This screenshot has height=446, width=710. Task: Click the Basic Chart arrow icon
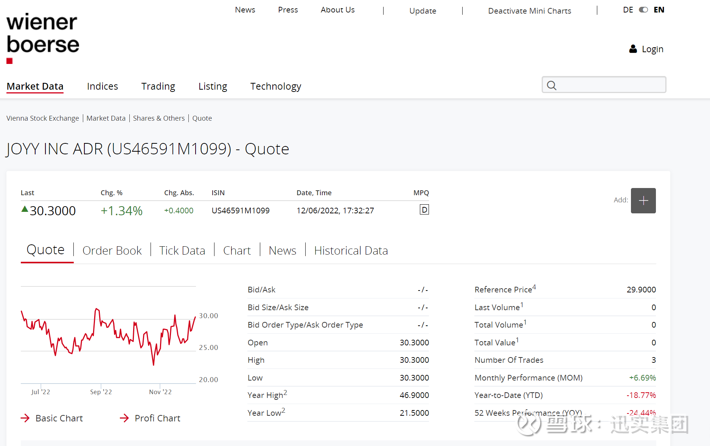25,418
